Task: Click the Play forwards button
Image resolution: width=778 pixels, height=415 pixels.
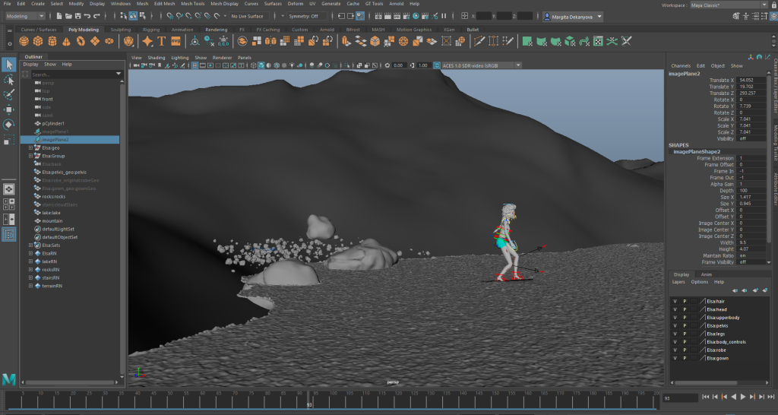Action: [743, 397]
